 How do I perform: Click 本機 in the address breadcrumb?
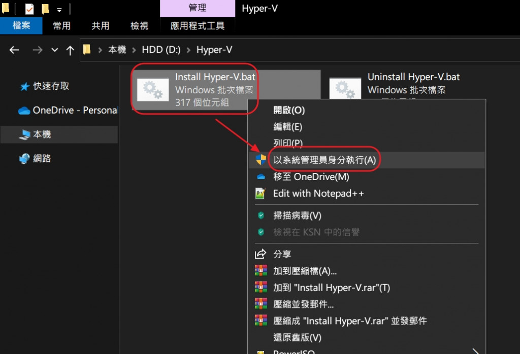click(117, 50)
